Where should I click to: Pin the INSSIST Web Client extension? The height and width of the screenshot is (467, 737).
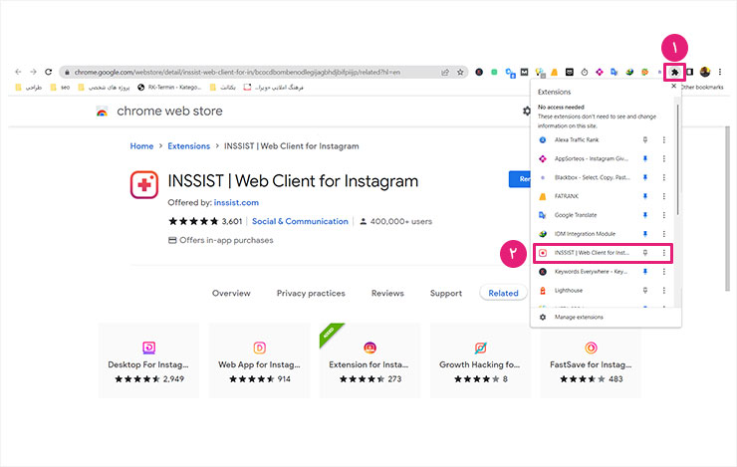(645, 253)
